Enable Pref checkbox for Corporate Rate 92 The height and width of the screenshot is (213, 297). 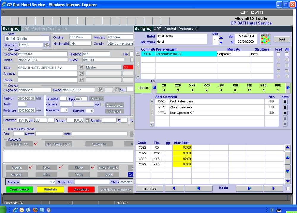coord(278,54)
